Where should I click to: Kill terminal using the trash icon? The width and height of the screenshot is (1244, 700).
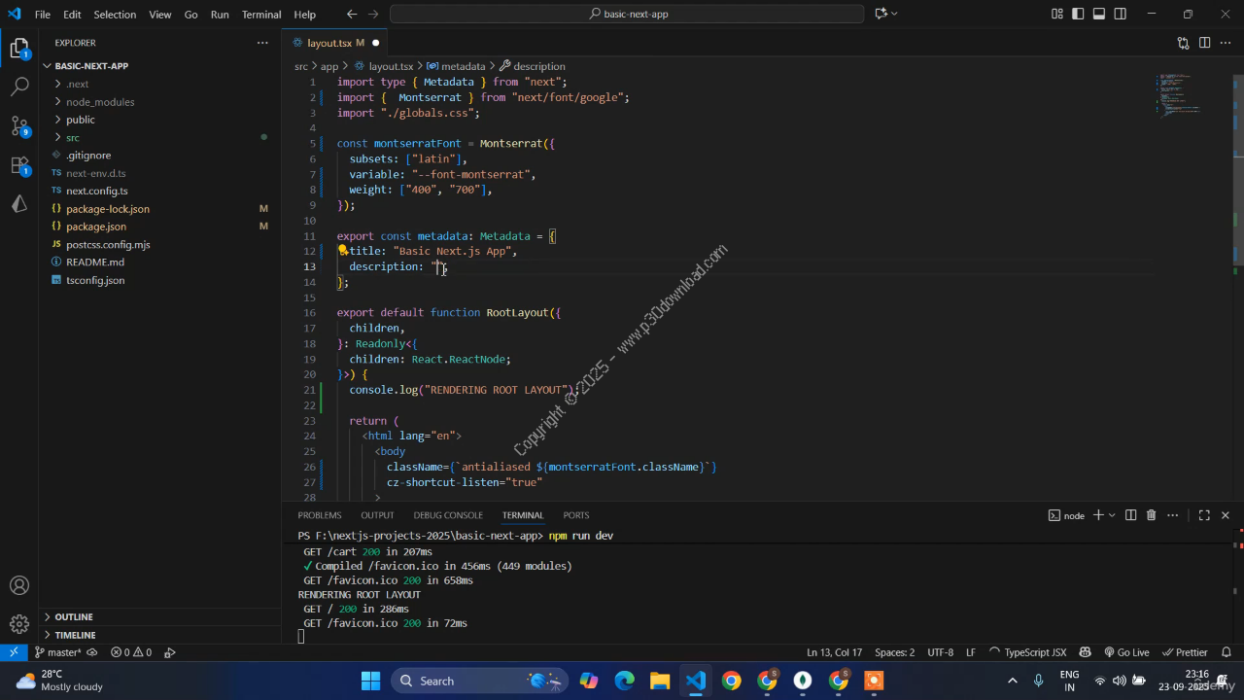[x=1151, y=515]
